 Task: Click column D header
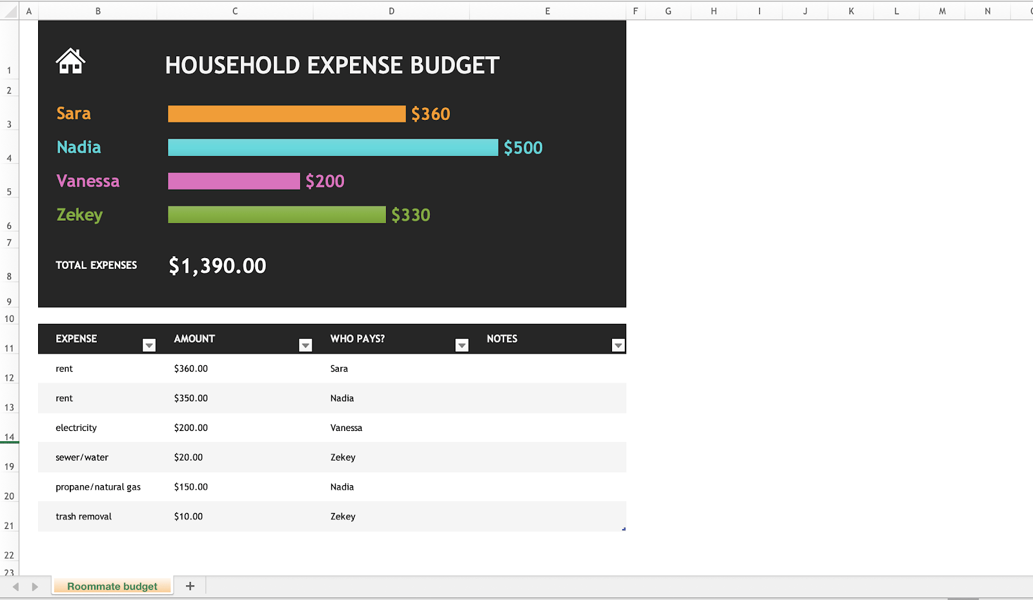(x=391, y=10)
